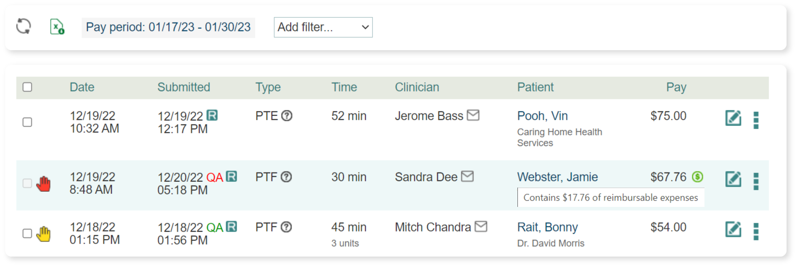797x267 pixels.
Task: Export the list to Excel
Action: point(57,27)
